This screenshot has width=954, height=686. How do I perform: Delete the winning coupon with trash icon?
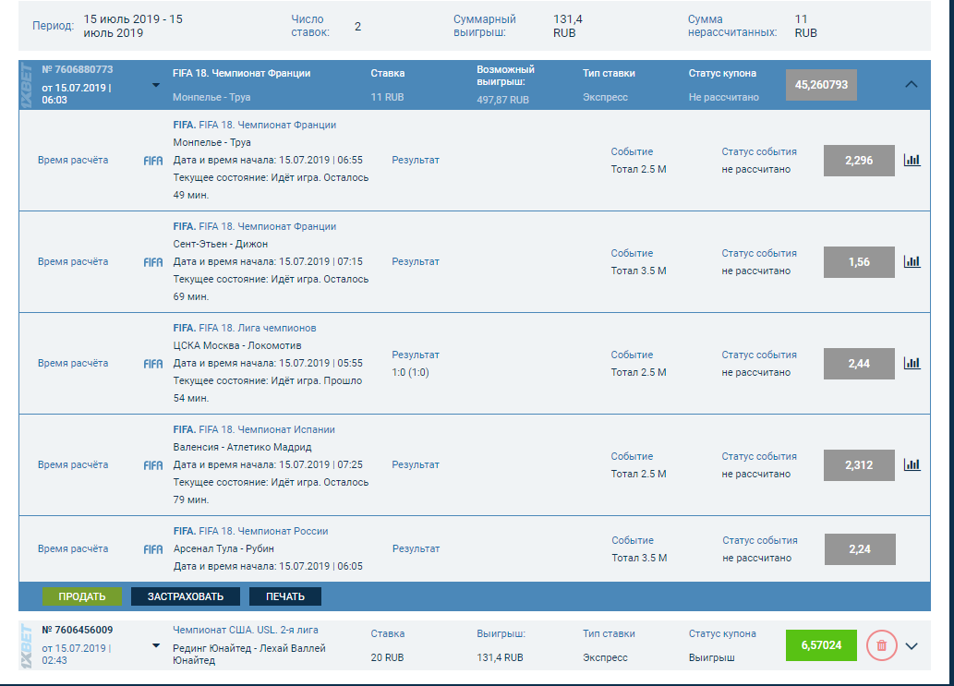881,645
